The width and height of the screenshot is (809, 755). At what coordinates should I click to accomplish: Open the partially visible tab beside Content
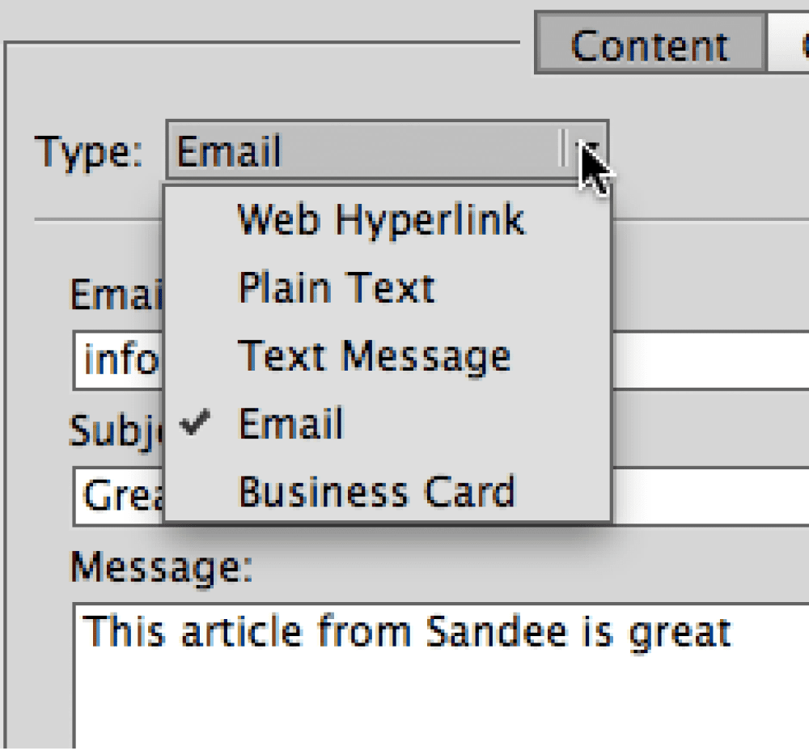[x=789, y=42]
